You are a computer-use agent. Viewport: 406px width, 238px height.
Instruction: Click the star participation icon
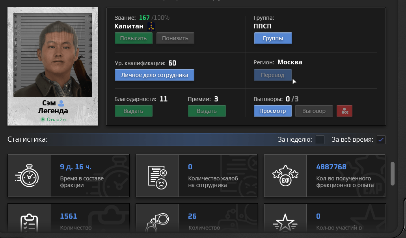pyautogui.click(x=285, y=223)
